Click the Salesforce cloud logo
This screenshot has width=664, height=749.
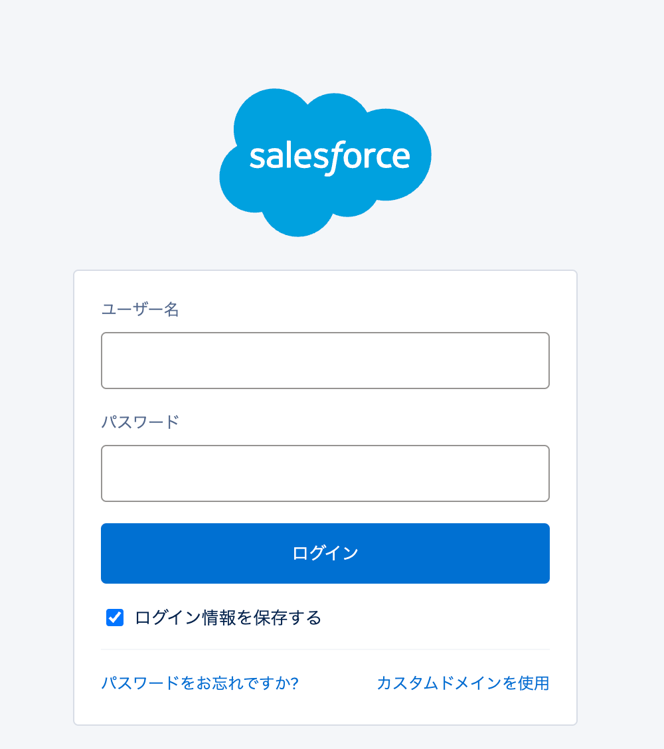pos(325,163)
